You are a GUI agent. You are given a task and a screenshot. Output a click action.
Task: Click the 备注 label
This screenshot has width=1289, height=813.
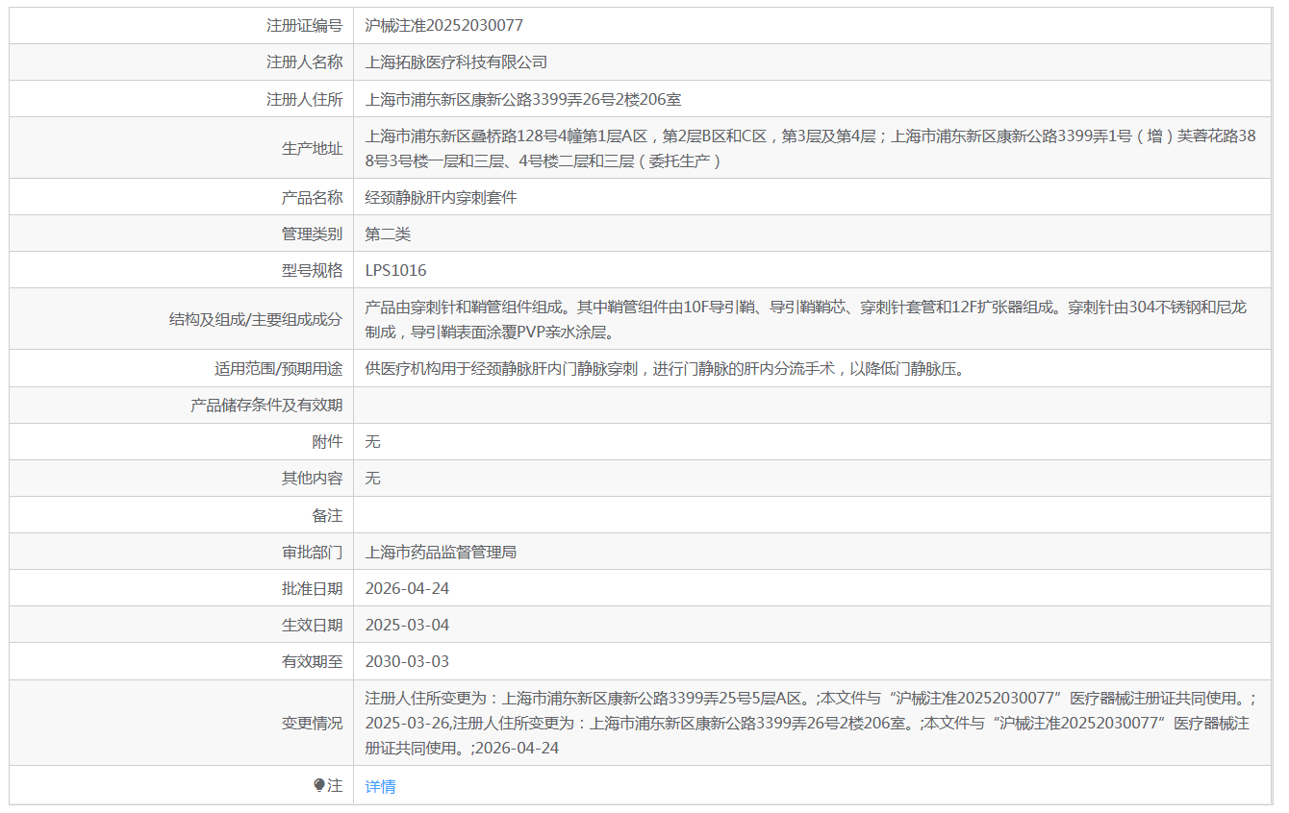tap(327, 515)
